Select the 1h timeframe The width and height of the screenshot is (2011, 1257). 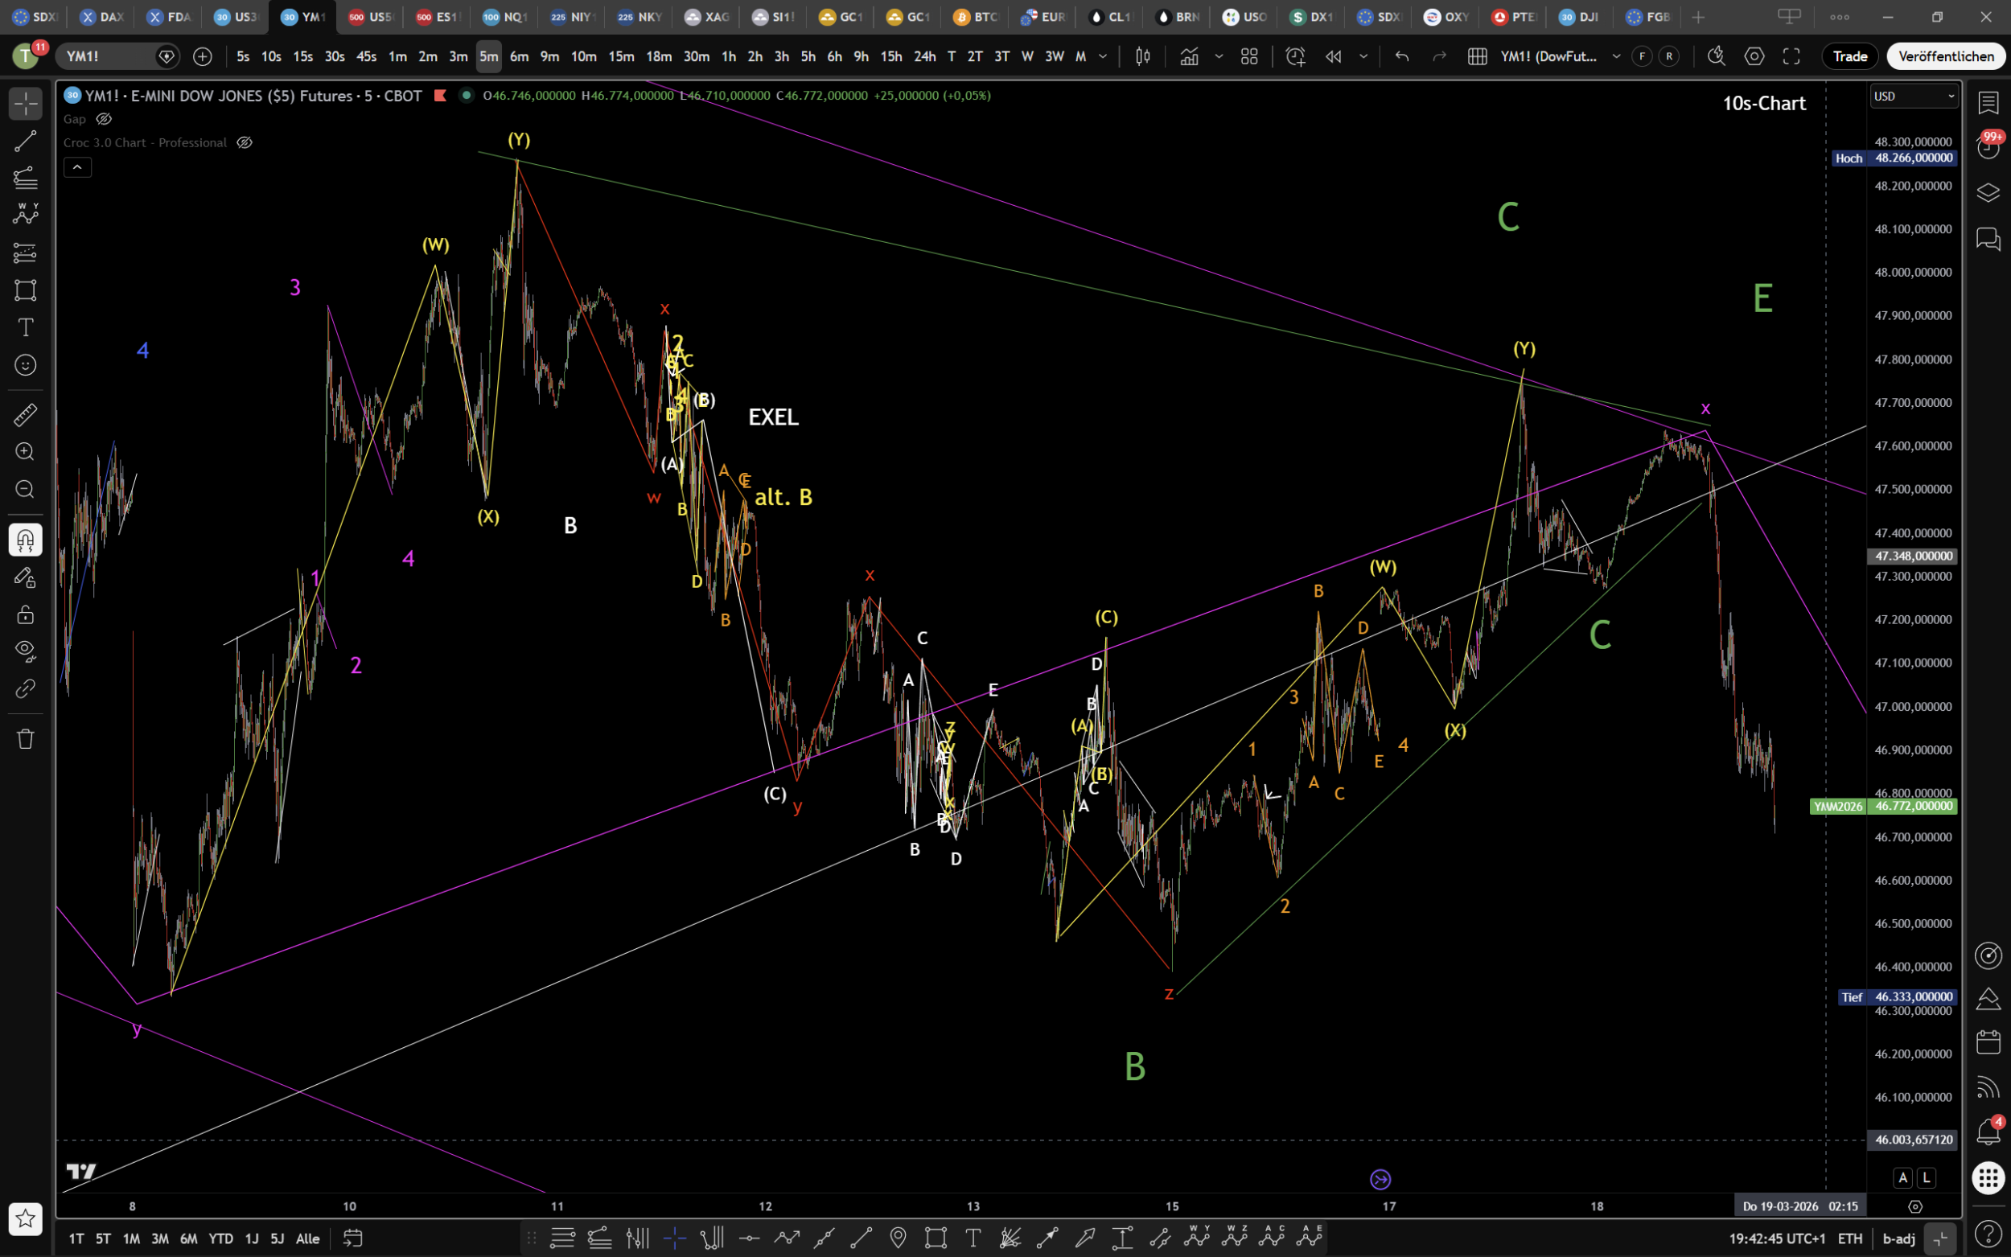tap(728, 56)
